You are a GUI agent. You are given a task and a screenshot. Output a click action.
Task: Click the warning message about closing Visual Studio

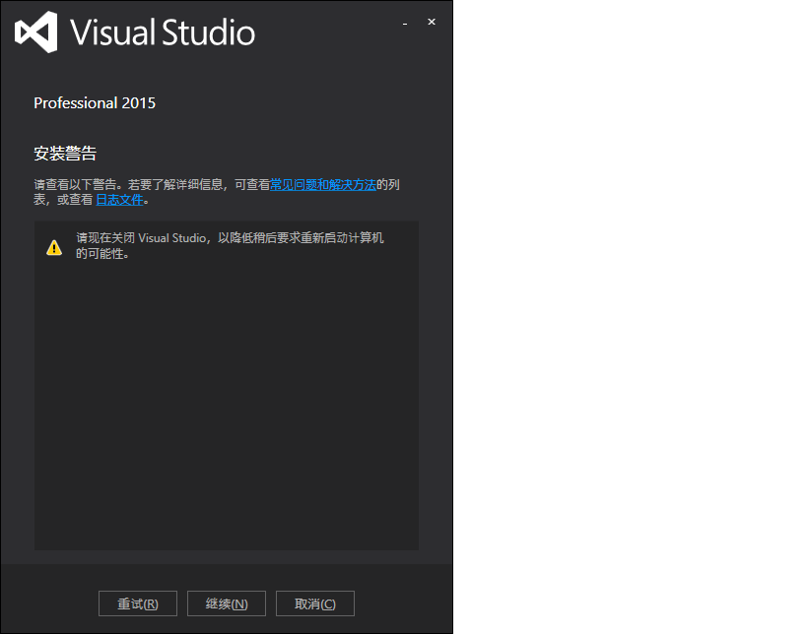click(x=230, y=245)
